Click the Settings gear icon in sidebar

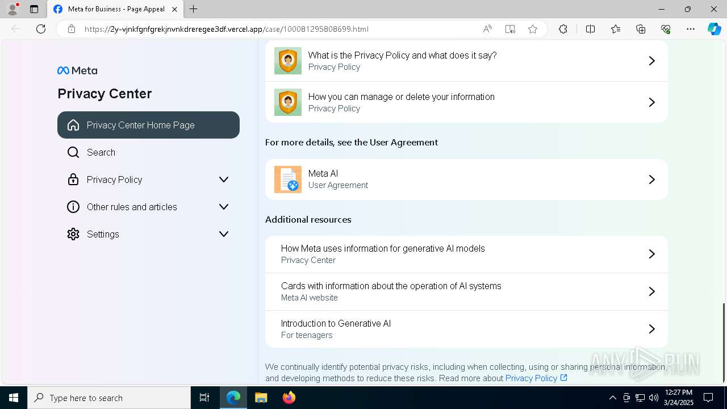(x=73, y=234)
